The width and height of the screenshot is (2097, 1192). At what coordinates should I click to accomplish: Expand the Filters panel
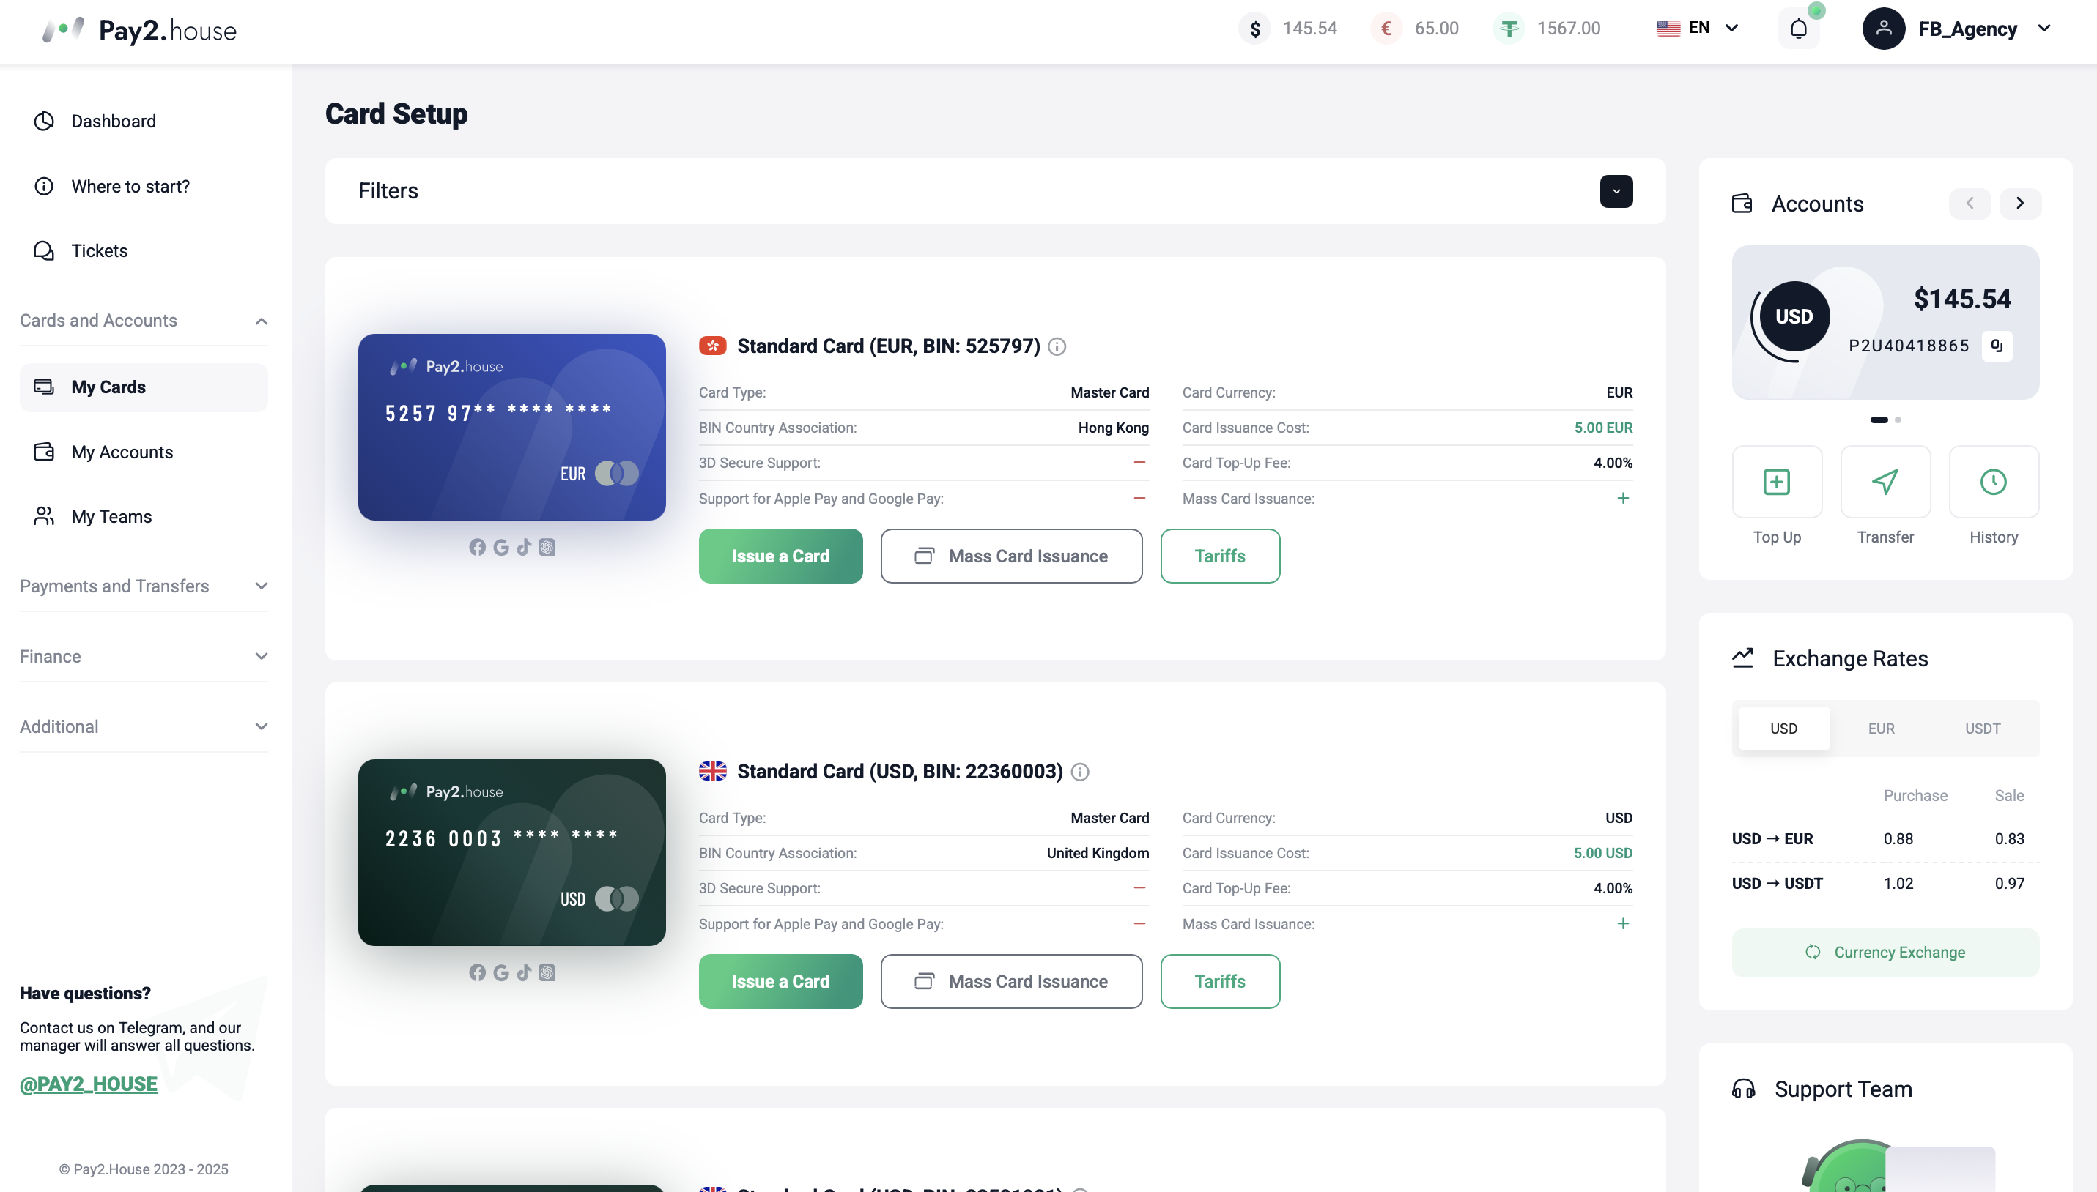[1616, 192]
